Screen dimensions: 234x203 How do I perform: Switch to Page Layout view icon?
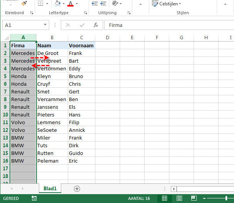pyautogui.click(x=179, y=198)
